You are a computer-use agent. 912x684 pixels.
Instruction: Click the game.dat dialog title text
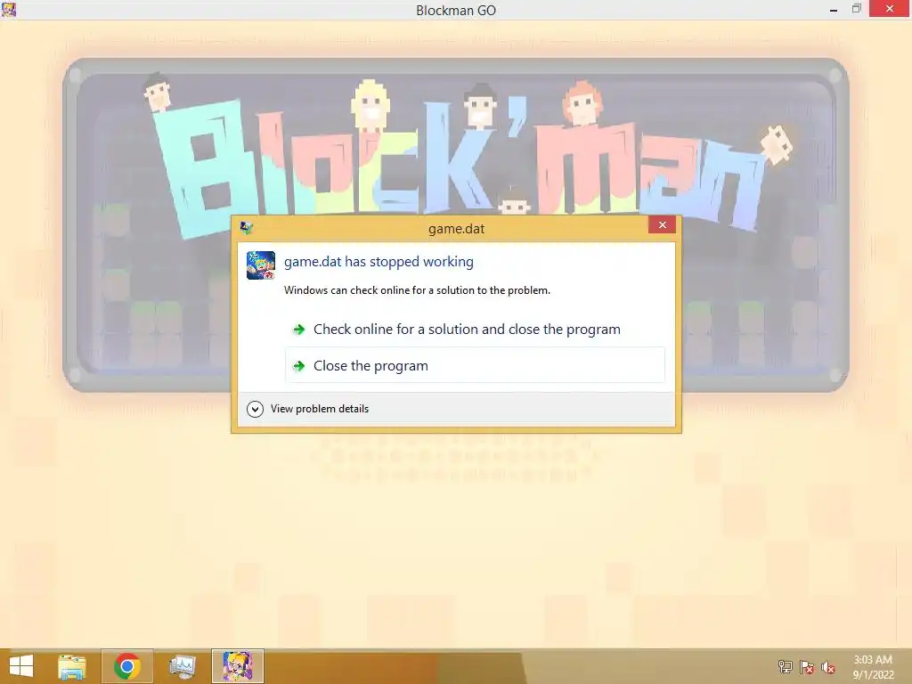[x=457, y=229]
